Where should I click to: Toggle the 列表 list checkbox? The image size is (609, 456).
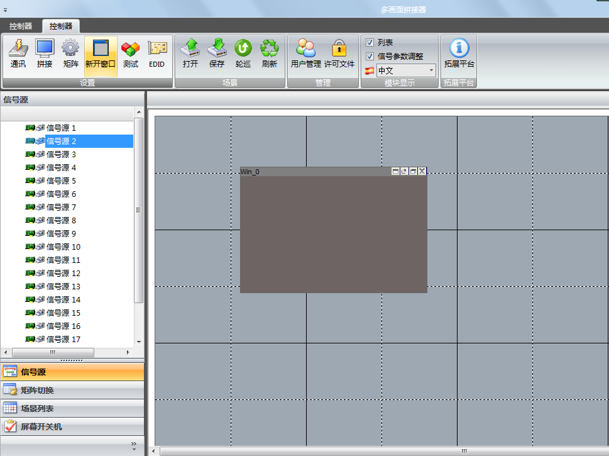click(x=370, y=42)
